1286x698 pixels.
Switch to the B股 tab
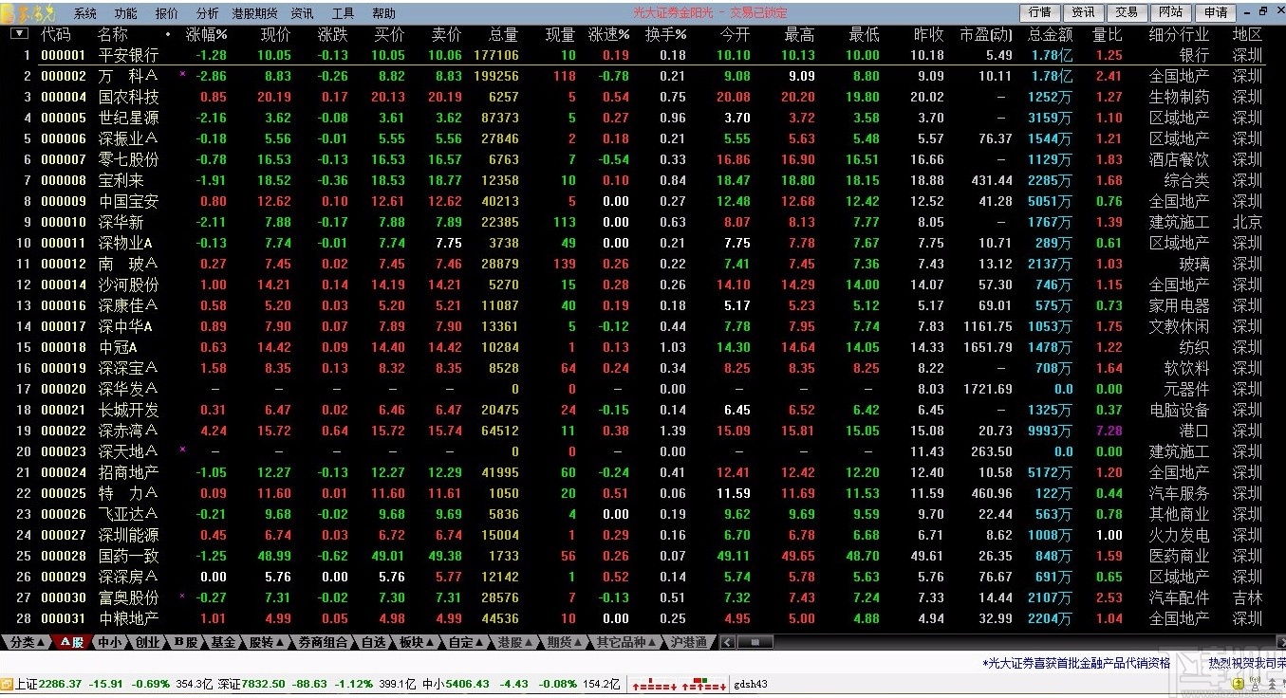186,642
